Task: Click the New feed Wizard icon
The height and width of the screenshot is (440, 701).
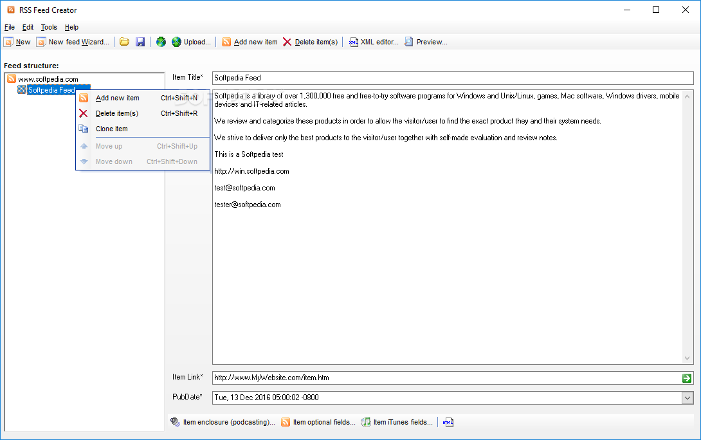Action: click(42, 42)
